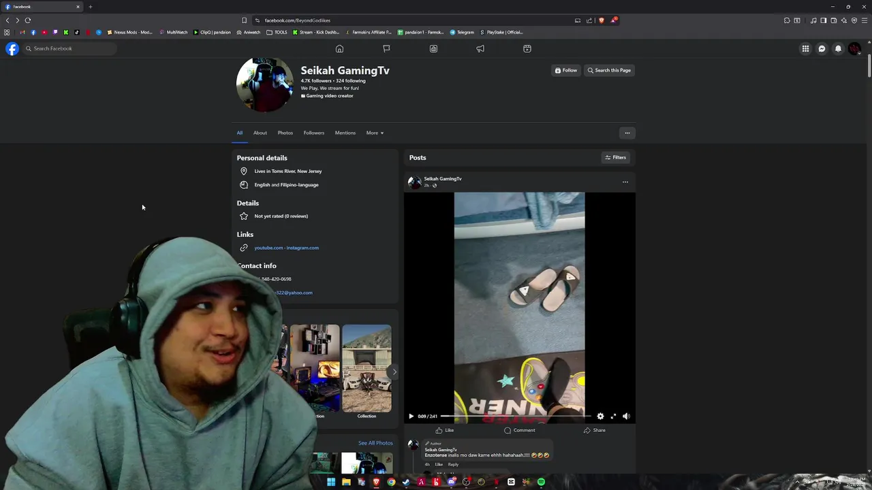Open the TOOLS bookmarks folder

(277, 32)
